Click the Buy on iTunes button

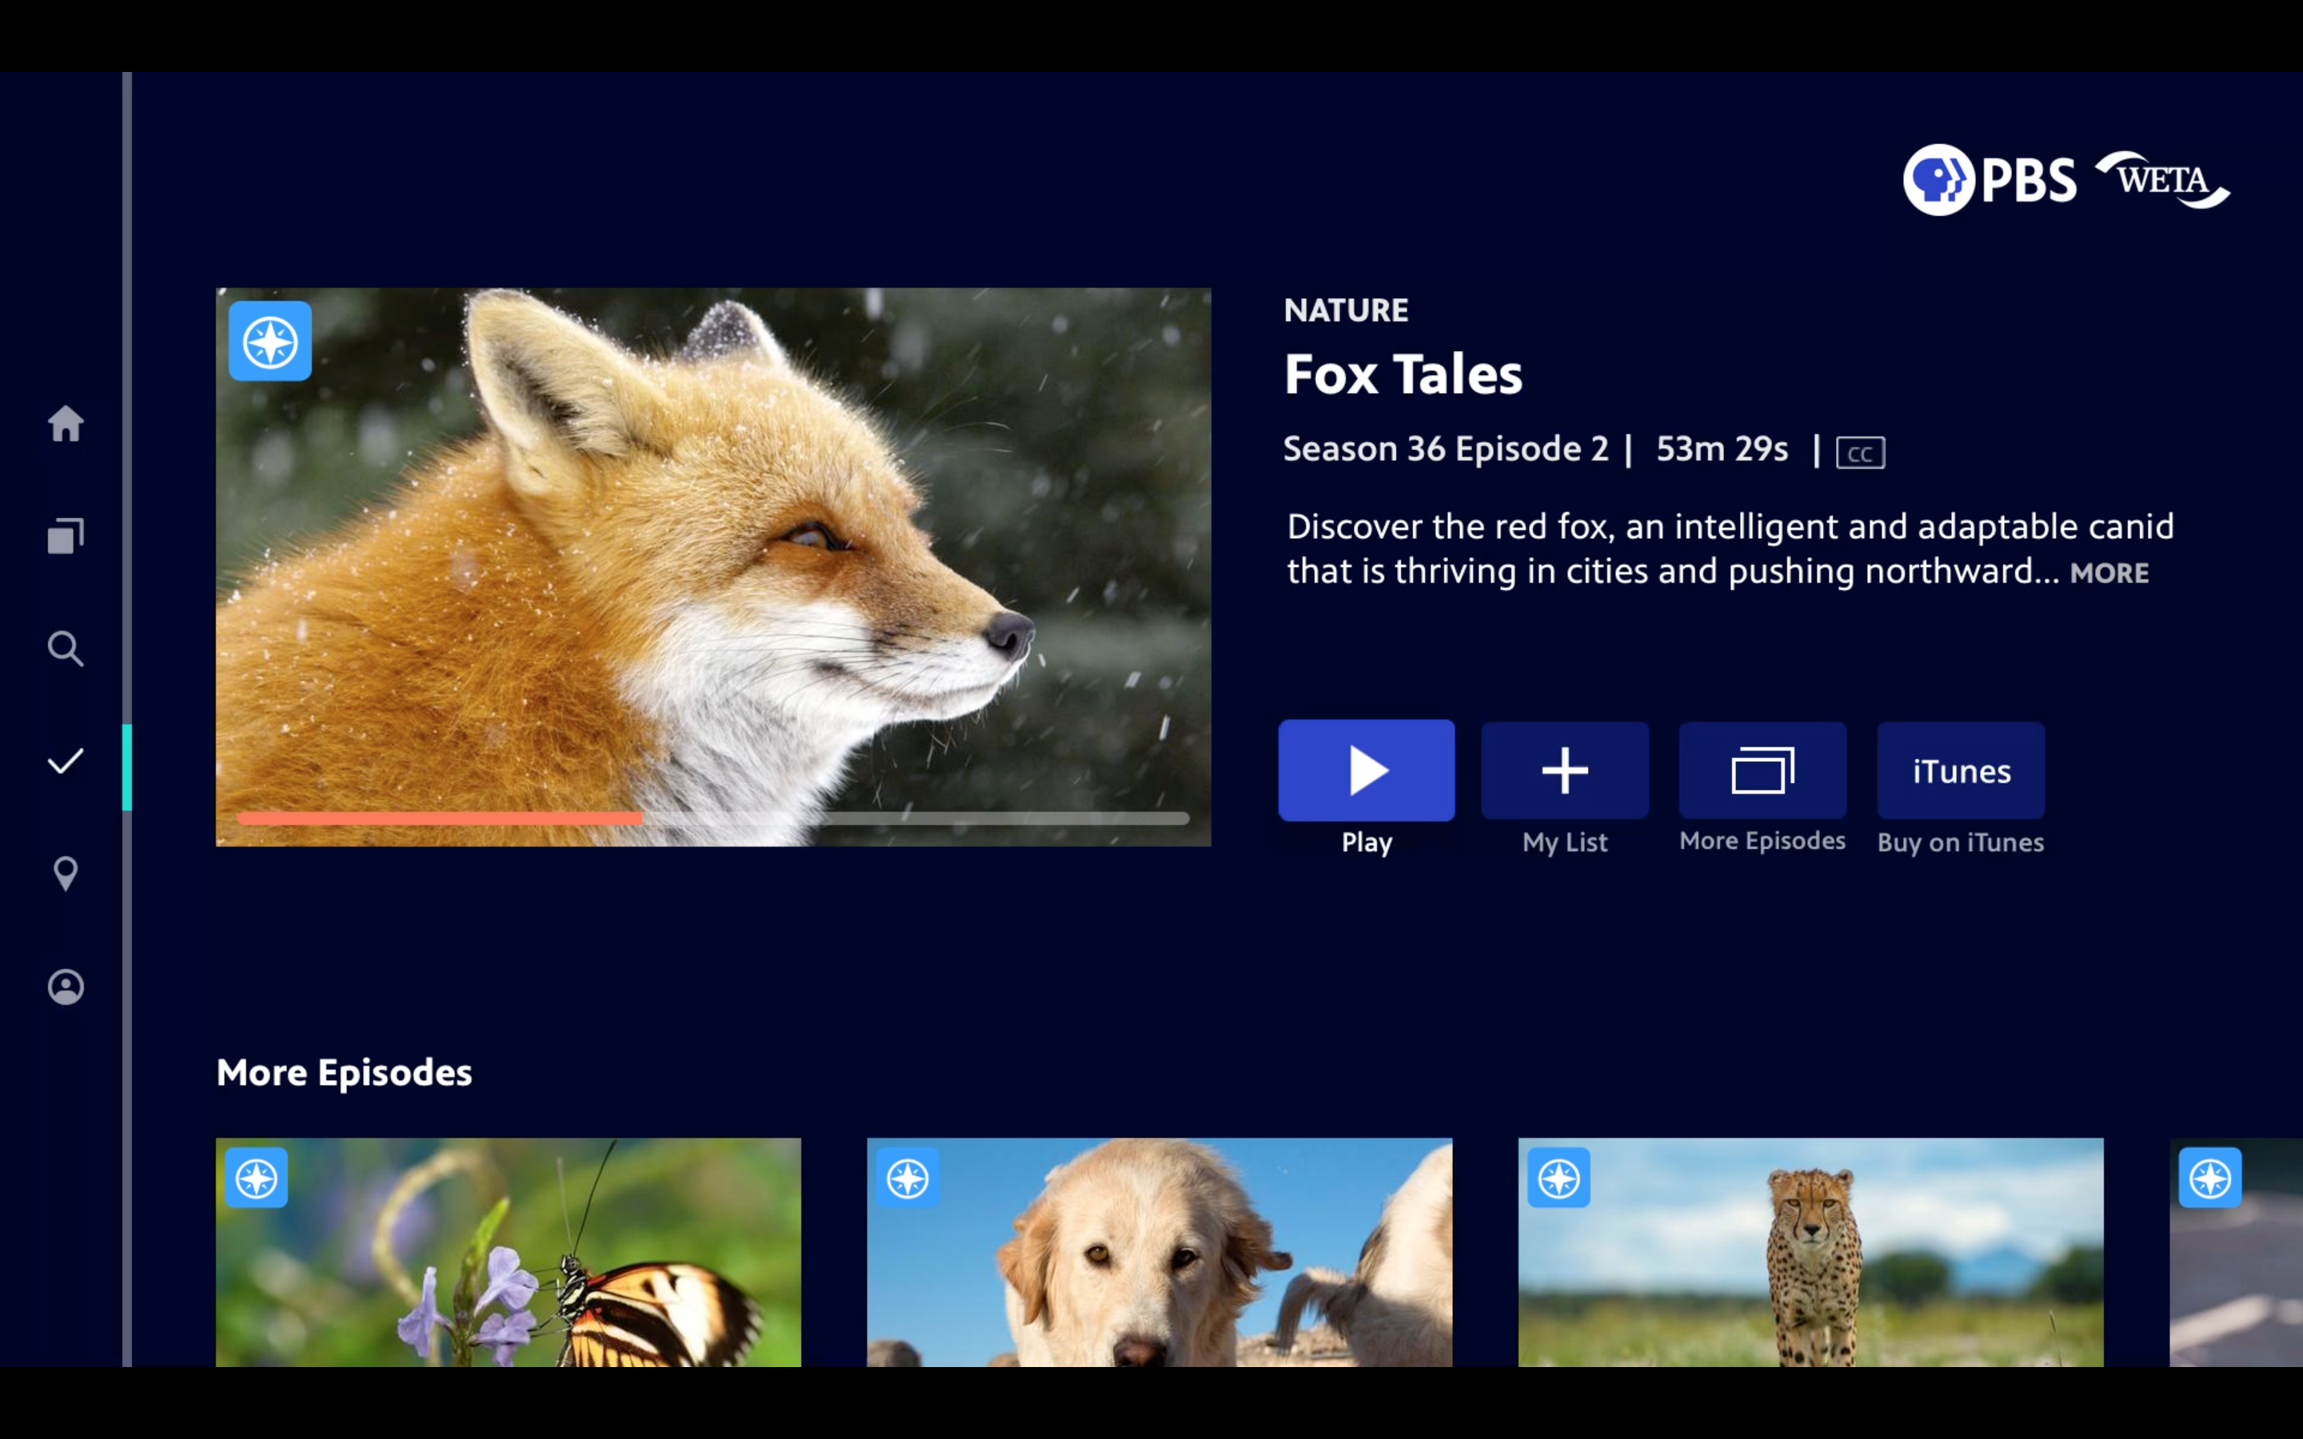tap(1961, 770)
